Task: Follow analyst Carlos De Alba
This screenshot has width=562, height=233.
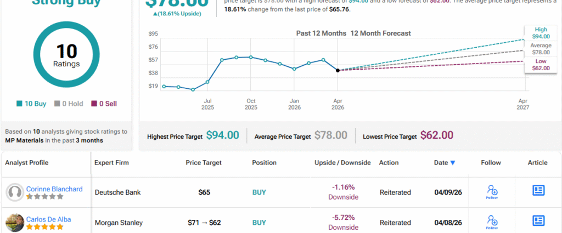Action: [492, 221]
